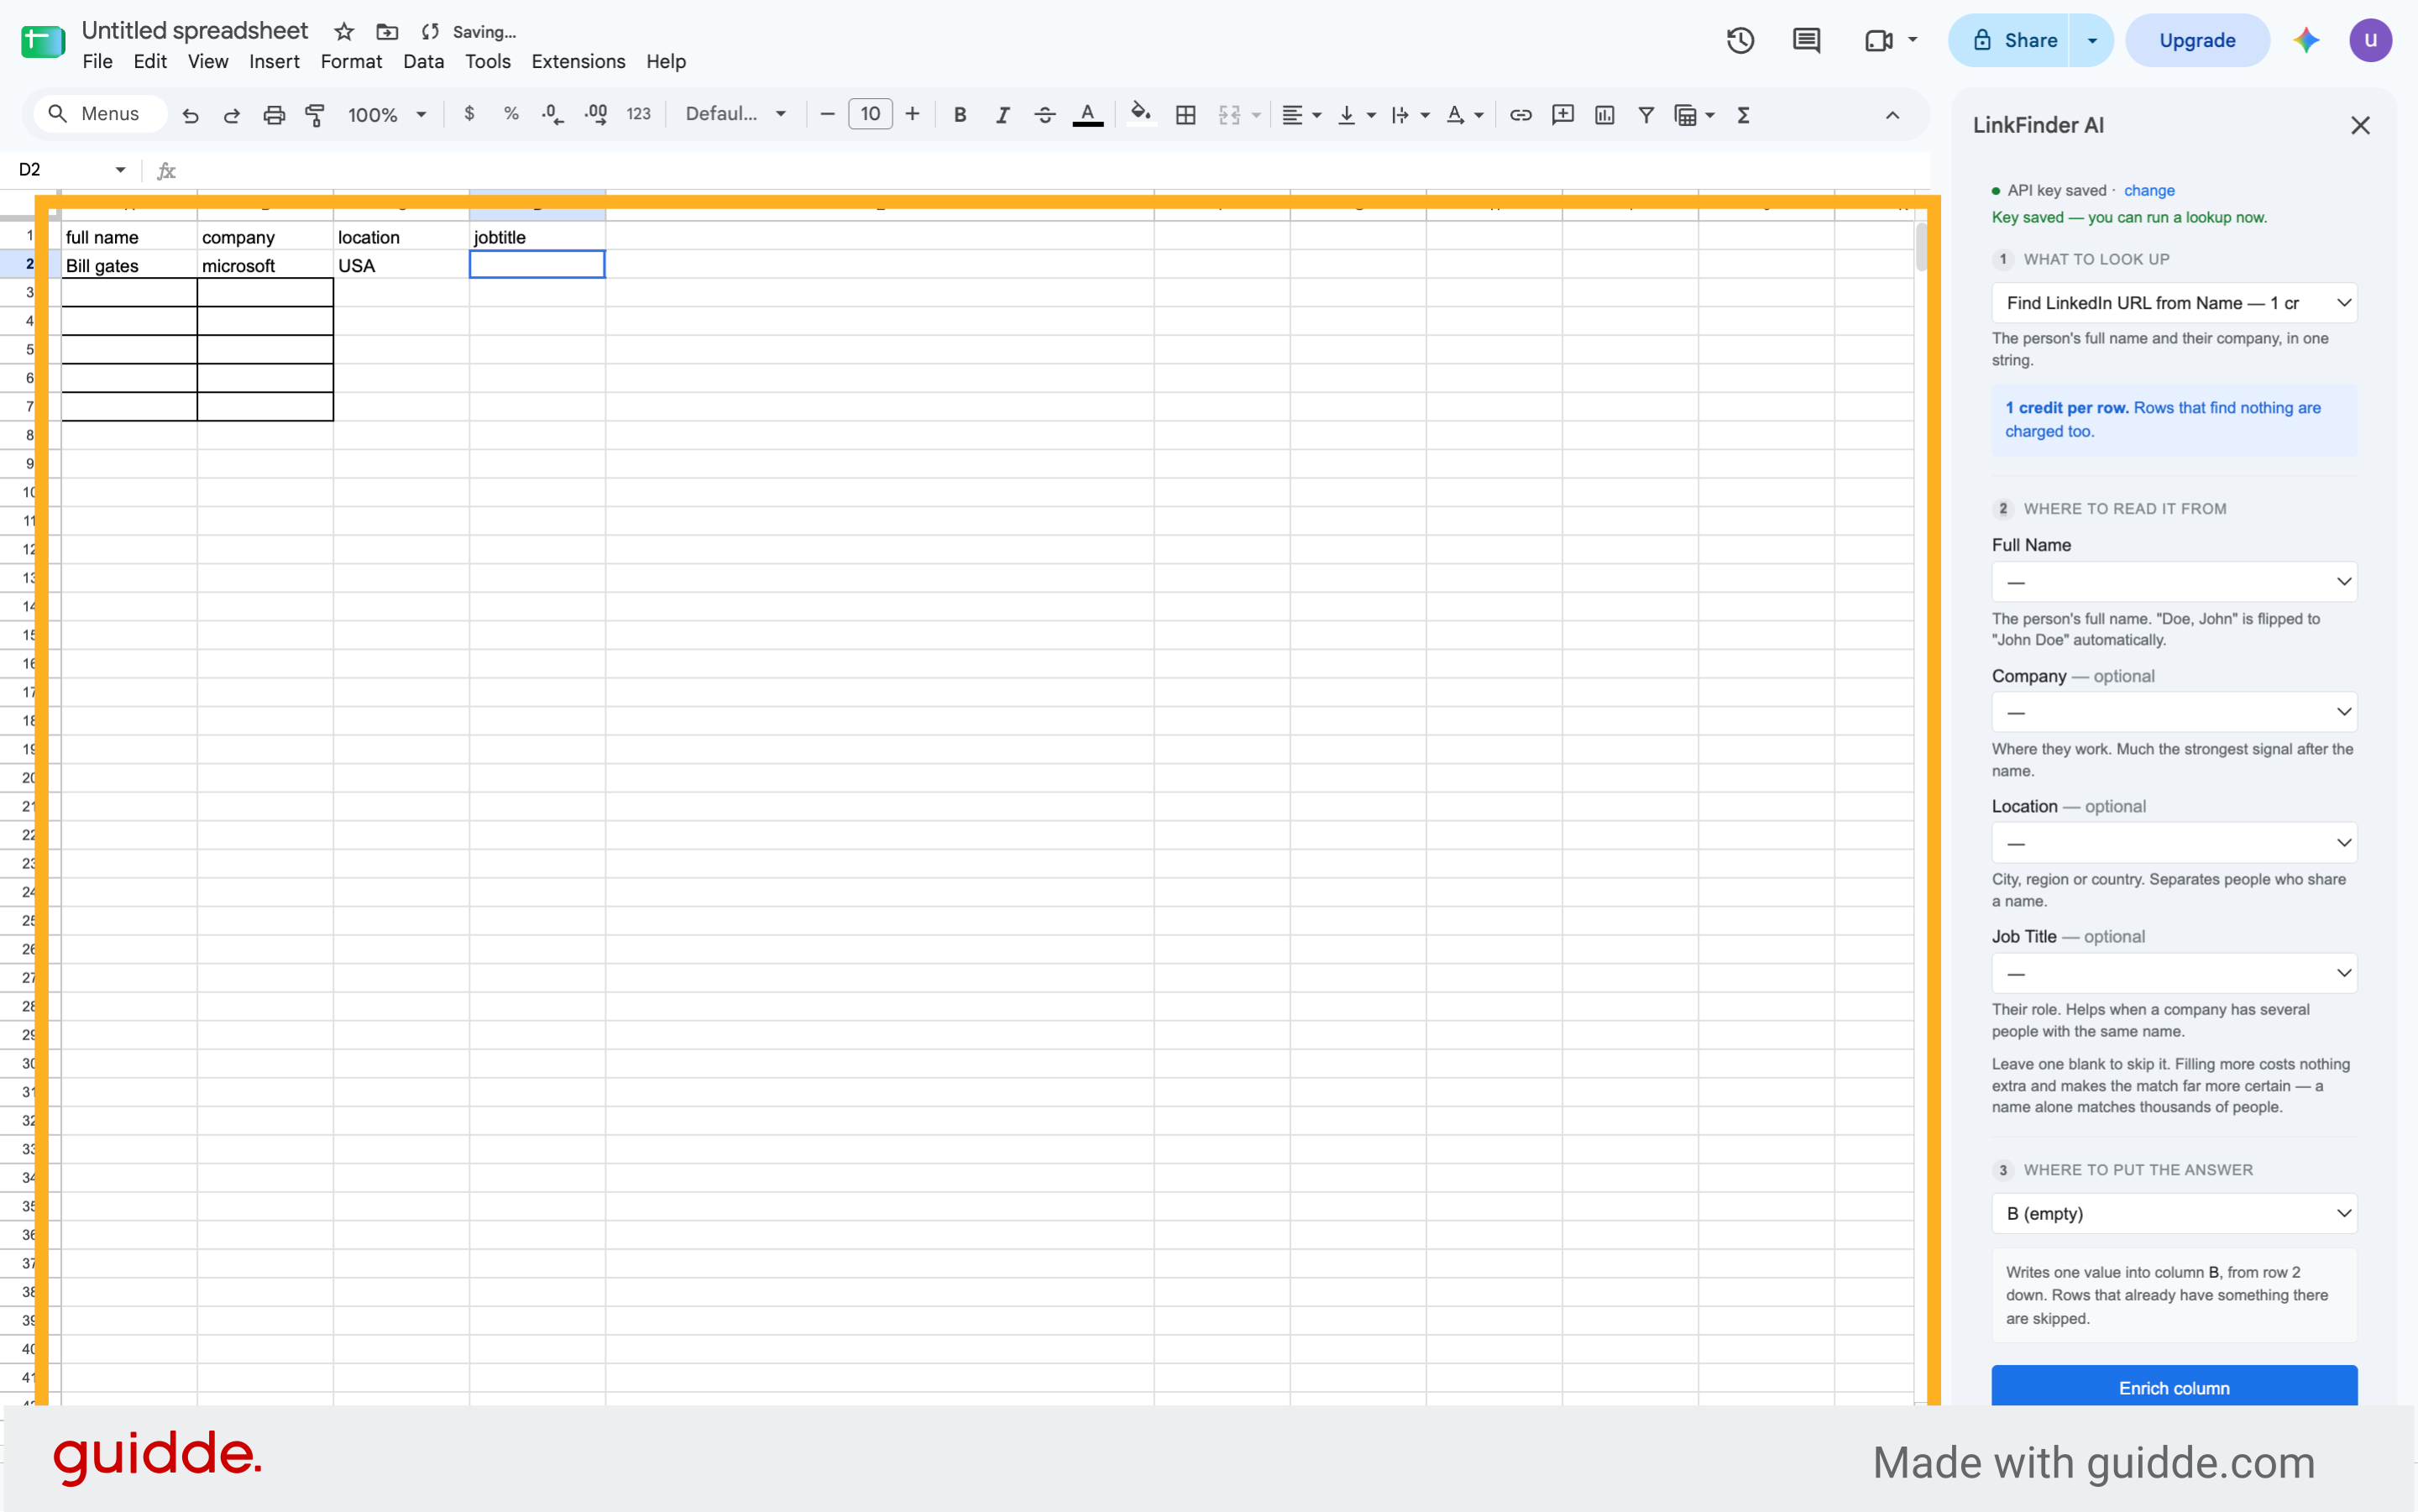Add a comment from toolbar
Image resolution: width=2418 pixels, height=1512 pixels.
pos(1563,115)
